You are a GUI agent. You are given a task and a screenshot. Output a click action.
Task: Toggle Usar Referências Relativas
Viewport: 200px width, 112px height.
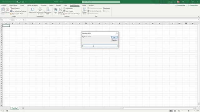click(18, 11)
